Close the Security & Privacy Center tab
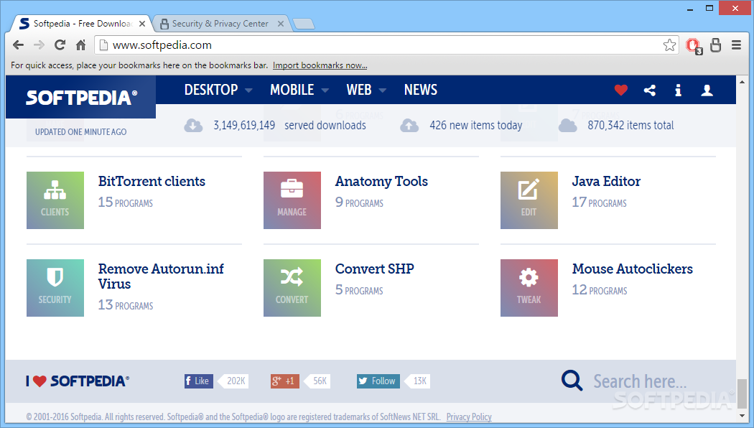Viewport: 754px width, 428px height. [x=281, y=24]
